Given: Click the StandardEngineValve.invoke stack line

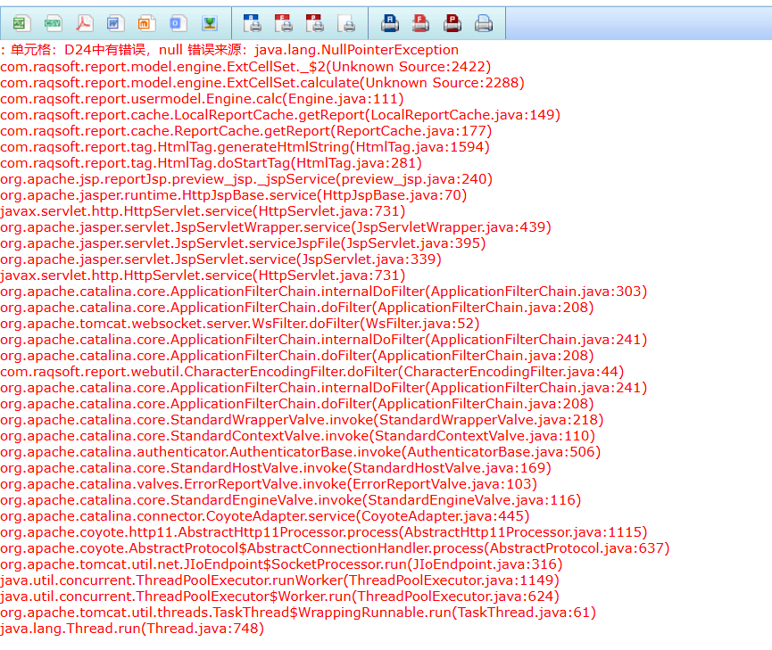Looking at the screenshot, I should click(290, 500).
